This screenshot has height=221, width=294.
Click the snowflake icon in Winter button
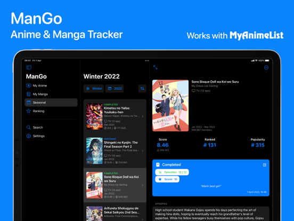click(x=88, y=89)
